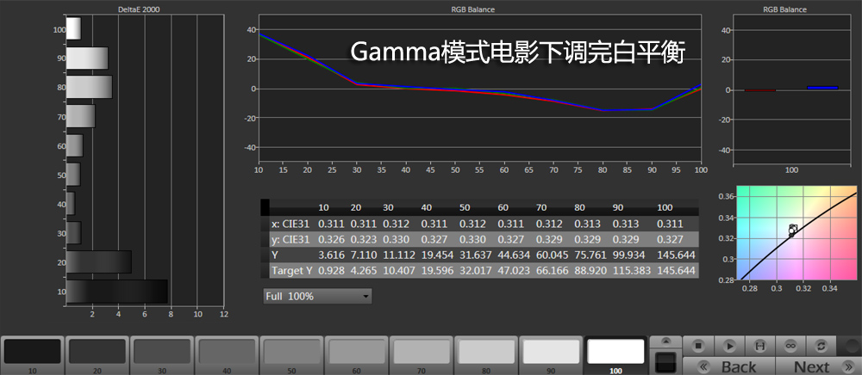Click the table column header 100
Image resolution: width=862 pixels, height=375 pixels.
[665, 208]
